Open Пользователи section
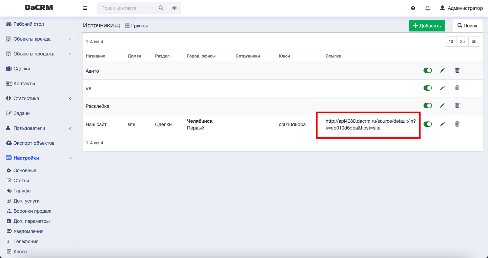 pyautogui.click(x=29, y=128)
